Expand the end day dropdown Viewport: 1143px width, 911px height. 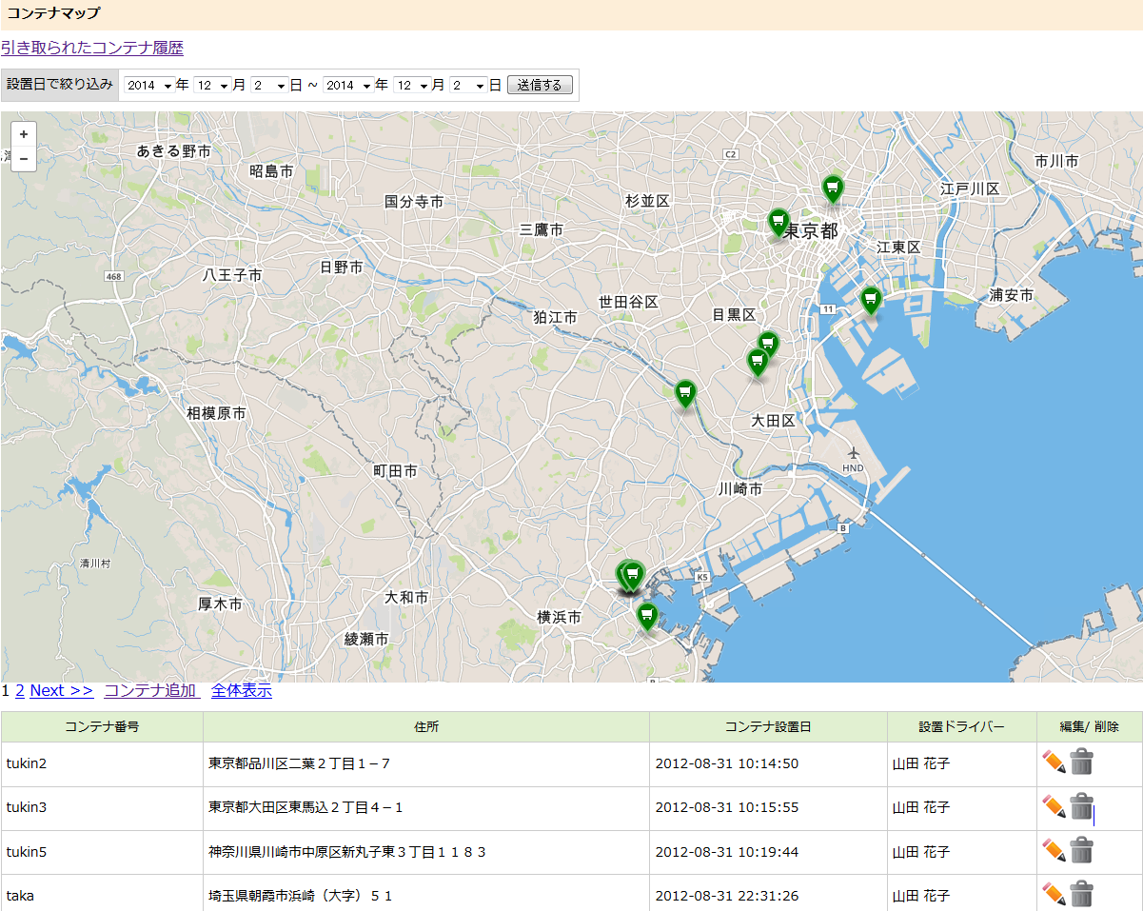click(x=468, y=86)
